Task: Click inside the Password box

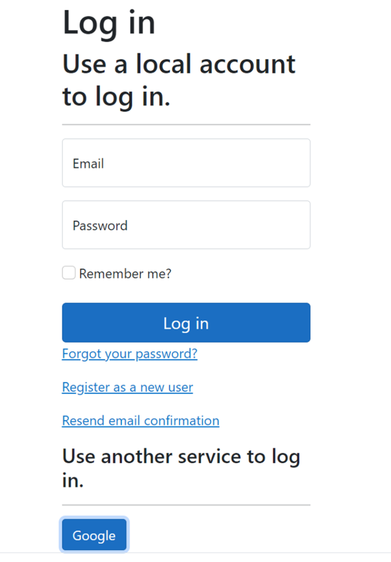Action: pyautogui.click(x=186, y=225)
